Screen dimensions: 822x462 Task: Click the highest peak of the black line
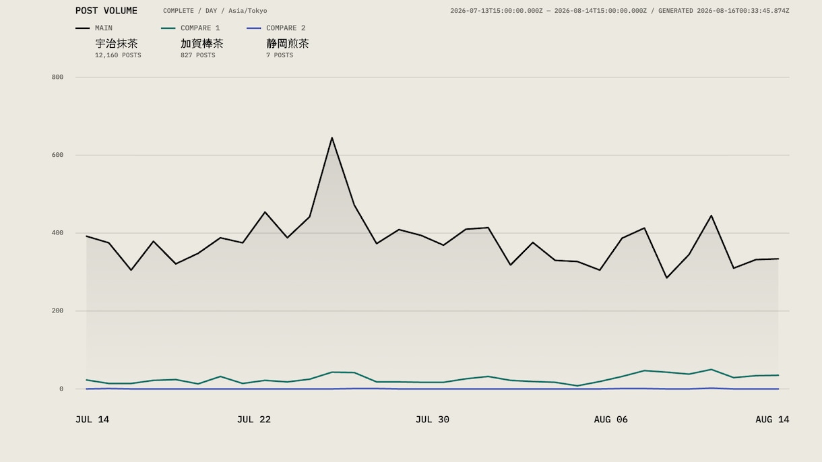[332, 138]
